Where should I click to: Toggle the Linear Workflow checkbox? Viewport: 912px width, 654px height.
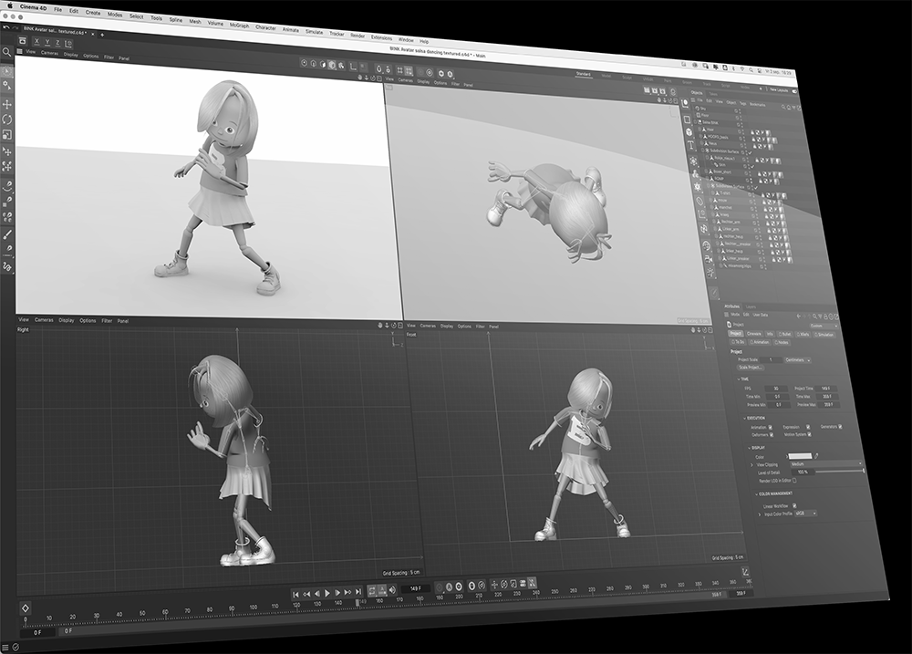click(x=794, y=505)
